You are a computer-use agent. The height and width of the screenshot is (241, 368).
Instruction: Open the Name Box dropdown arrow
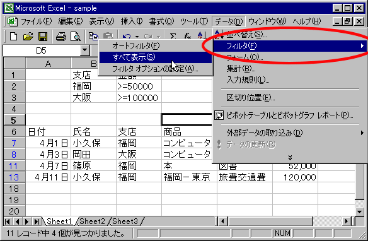84,50
